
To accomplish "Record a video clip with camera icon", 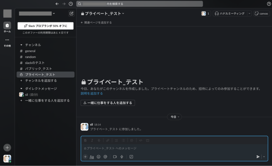I will [x=115, y=157].
